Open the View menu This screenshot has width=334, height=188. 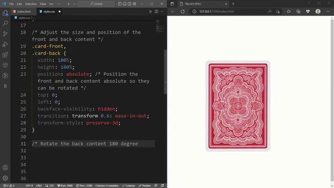click(x=43, y=4)
